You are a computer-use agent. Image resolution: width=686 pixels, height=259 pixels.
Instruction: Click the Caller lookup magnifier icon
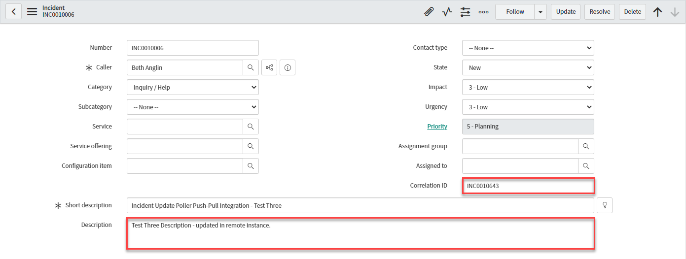[251, 67]
